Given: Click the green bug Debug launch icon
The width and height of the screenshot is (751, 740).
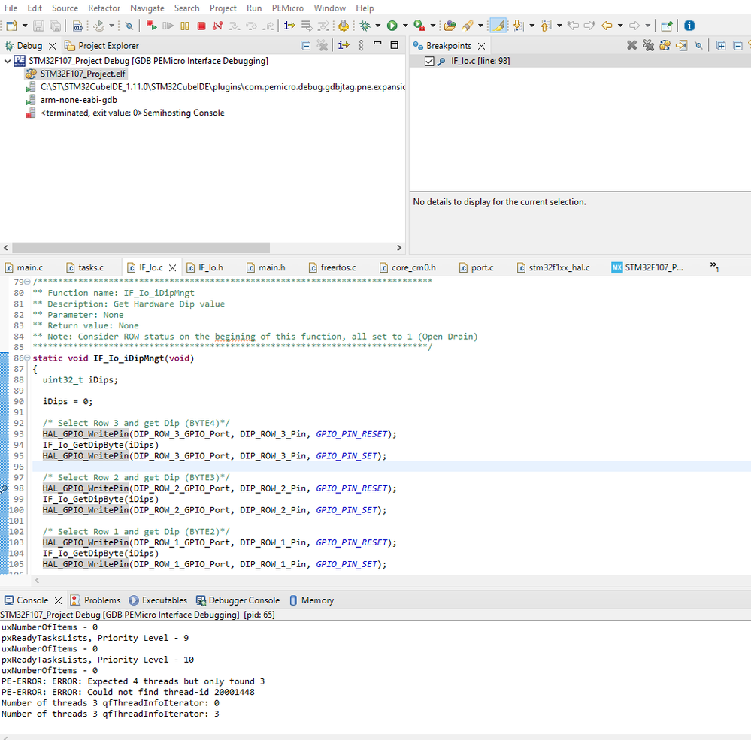Looking at the screenshot, I should pos(365,26).
